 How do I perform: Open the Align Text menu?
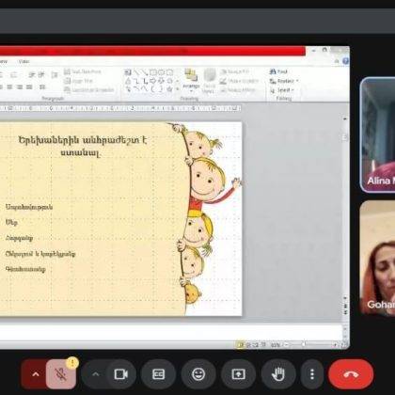click(79, 81)
